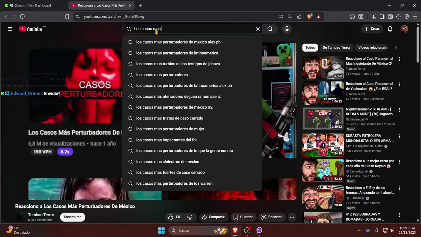Select the Todos filter chip
421x237 pixels.
[310, 47]
